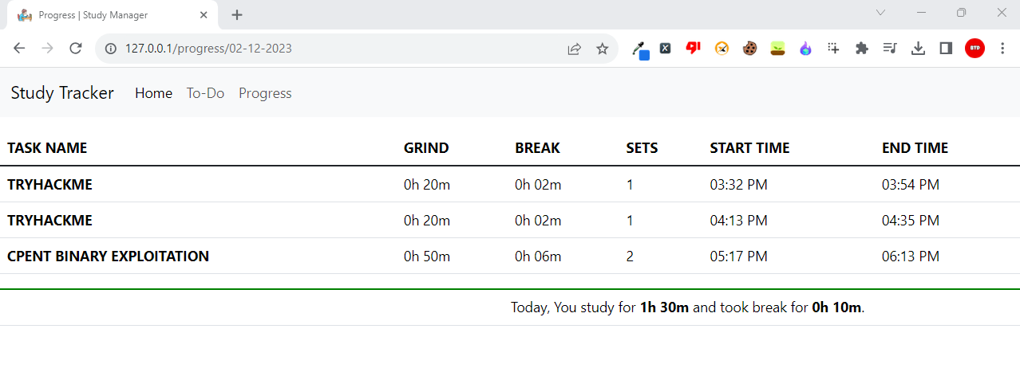Reload the current page

[x=76, y=49]
